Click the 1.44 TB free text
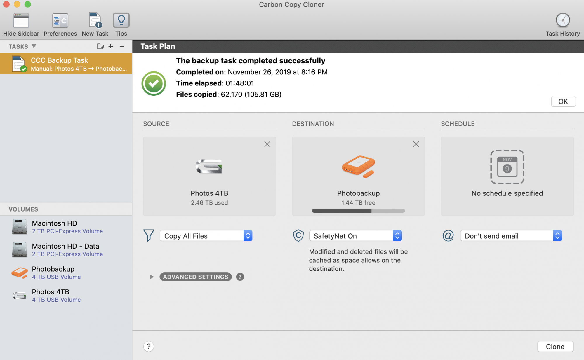Viewport: 584px width, 360px height. (x=358, y=203)
